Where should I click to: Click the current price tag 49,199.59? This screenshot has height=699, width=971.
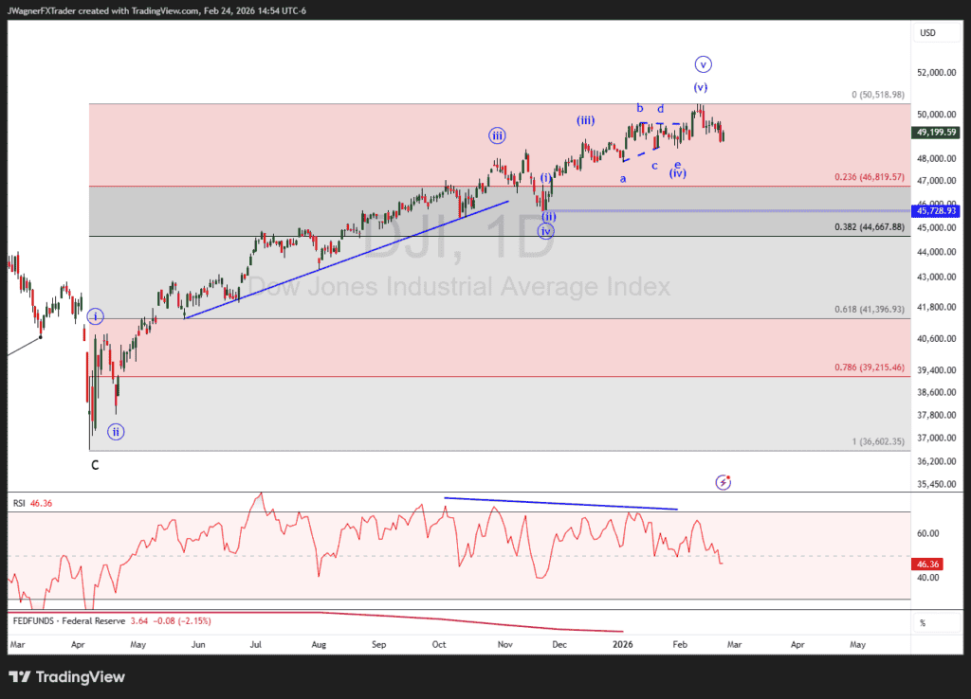[x=935, y=133]
